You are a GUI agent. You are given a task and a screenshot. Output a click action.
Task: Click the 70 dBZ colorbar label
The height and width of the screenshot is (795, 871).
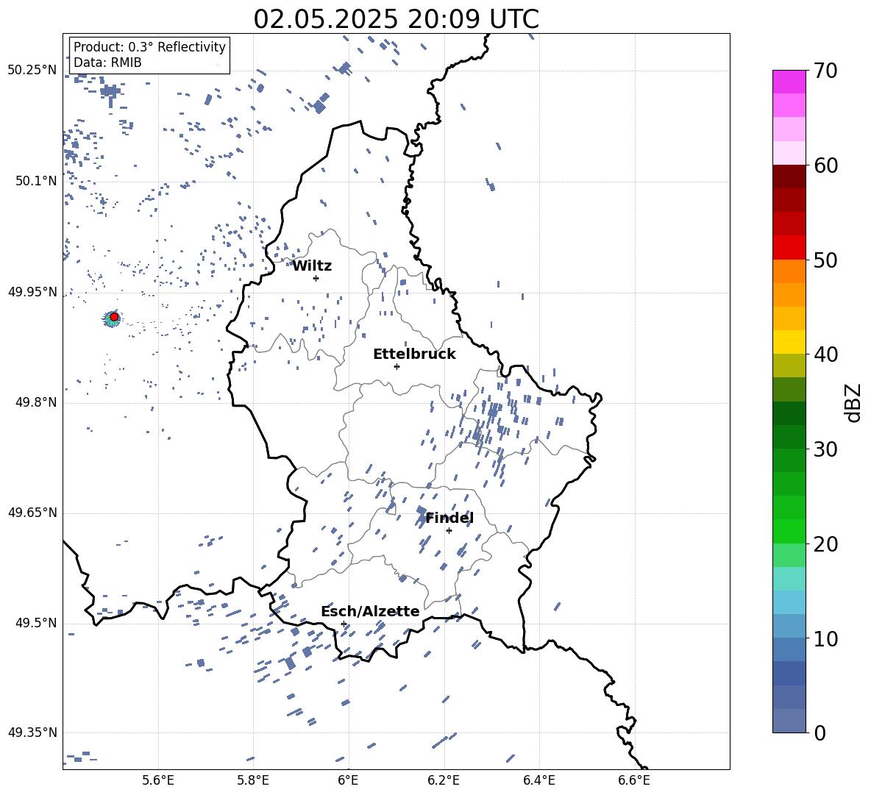click(x=825, y=71)
